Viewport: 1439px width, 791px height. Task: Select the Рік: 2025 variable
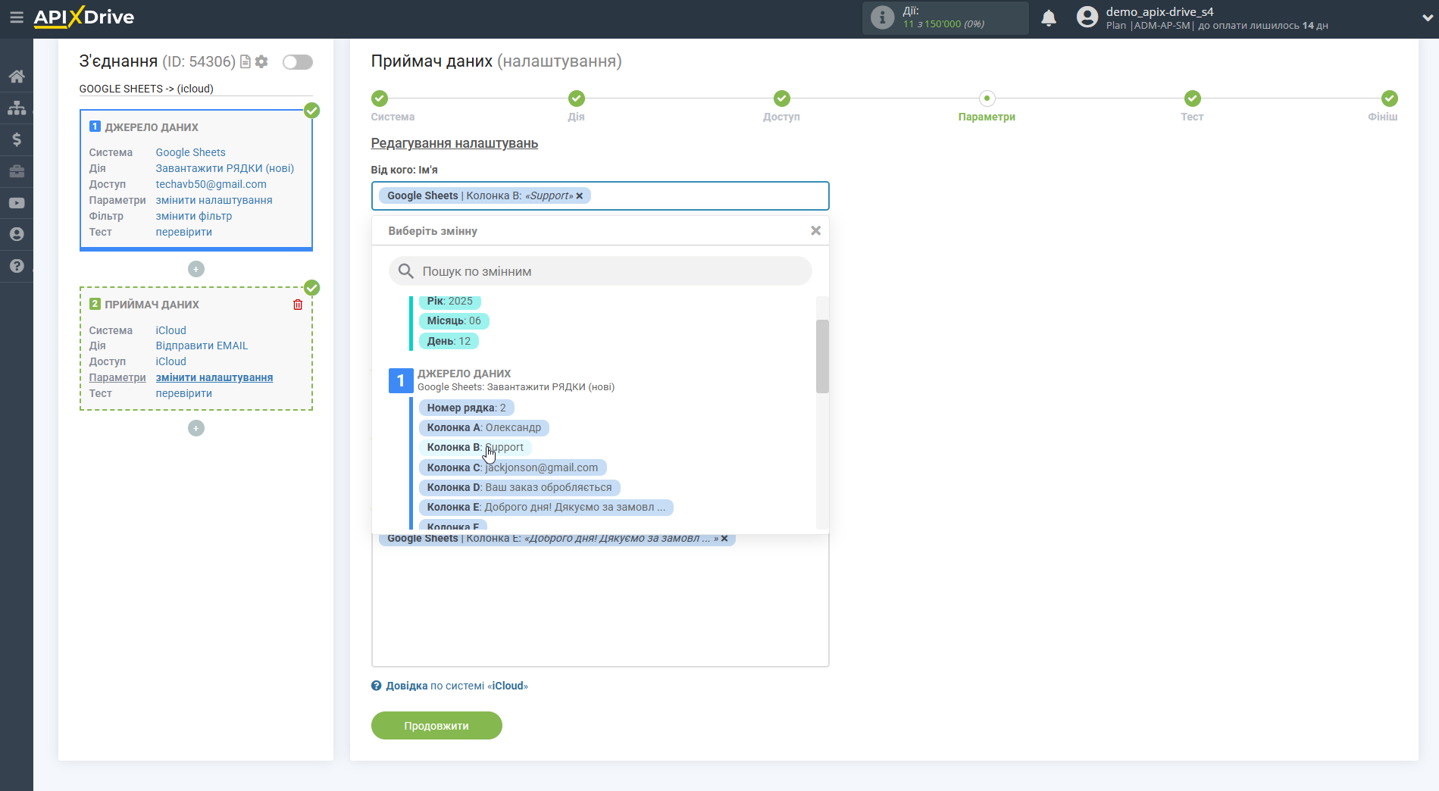[x=449, y=302]
